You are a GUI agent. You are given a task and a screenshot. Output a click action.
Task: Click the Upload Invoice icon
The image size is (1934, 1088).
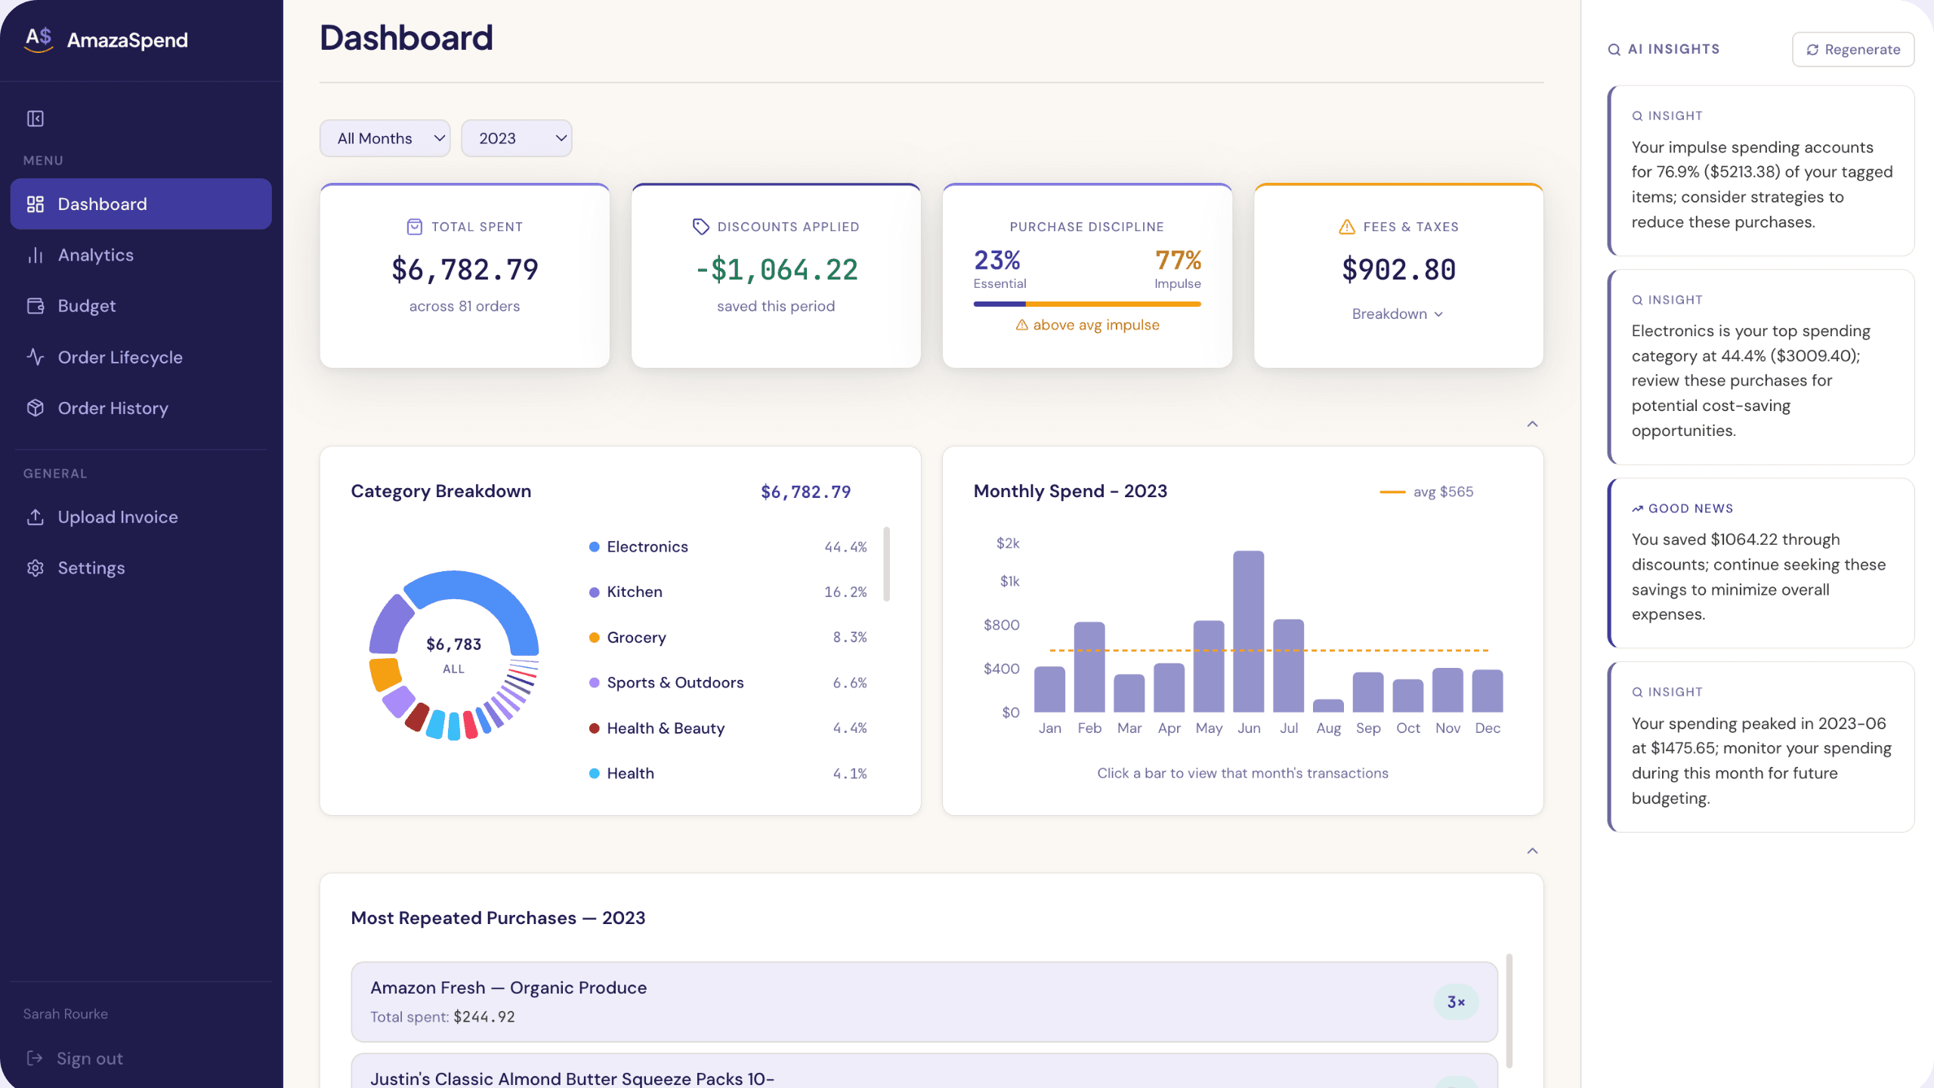(36, 517)
